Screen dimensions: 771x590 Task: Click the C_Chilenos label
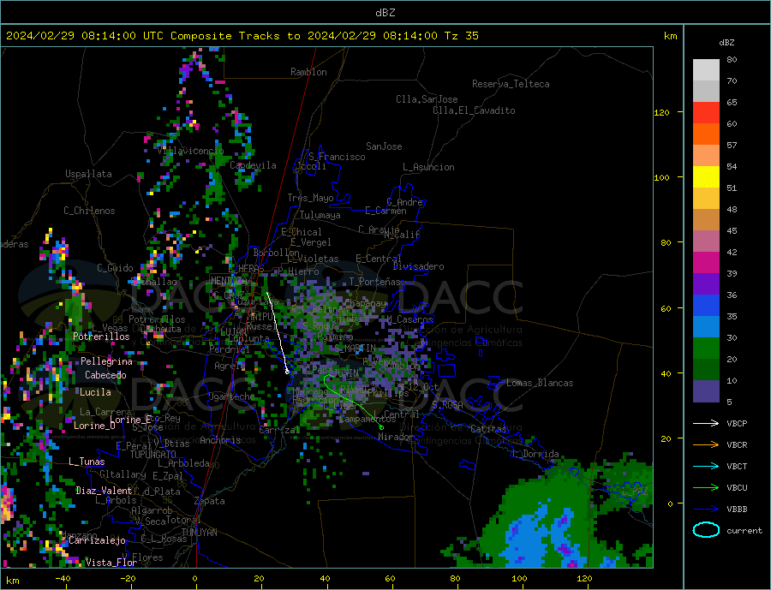click(89, 211)
